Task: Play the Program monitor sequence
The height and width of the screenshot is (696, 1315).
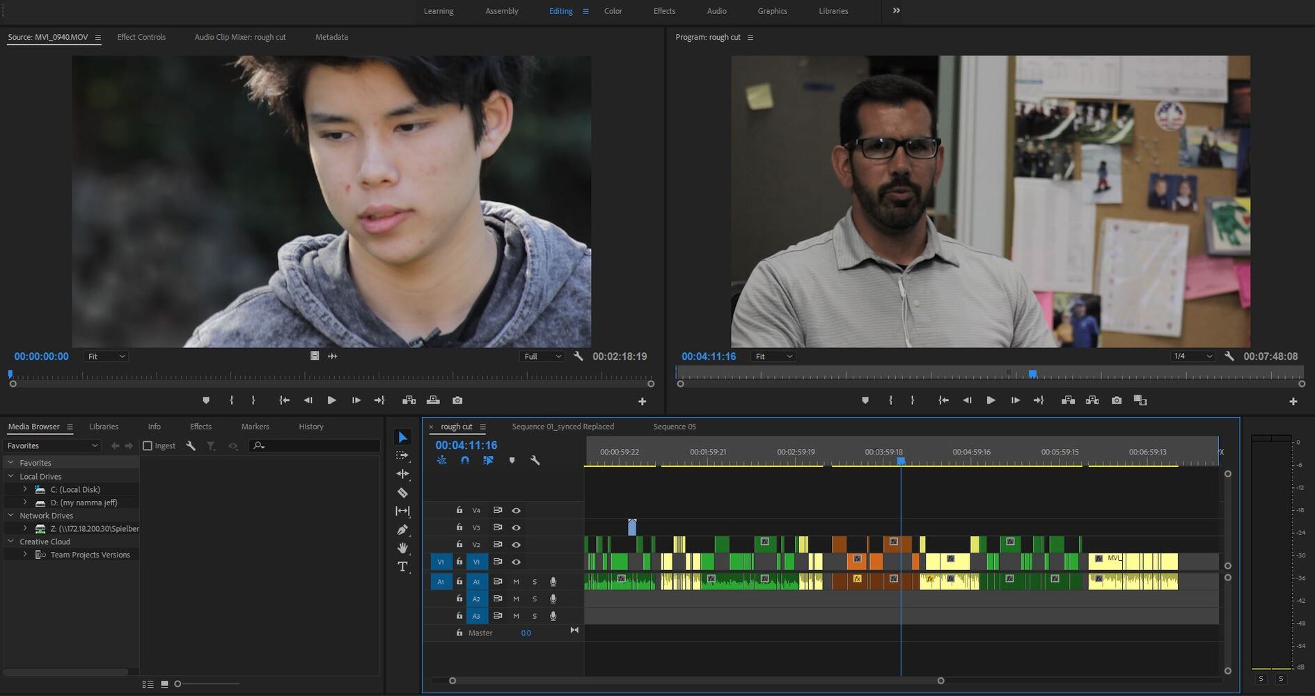Action: click(x=991, y=400)
